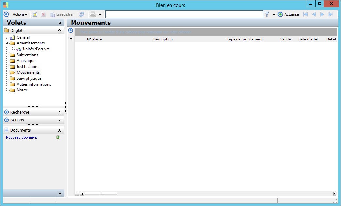This screenshot has height=206, width=341.
Task: Click the Enregistrer save button
Action: [x=62, y=14]
